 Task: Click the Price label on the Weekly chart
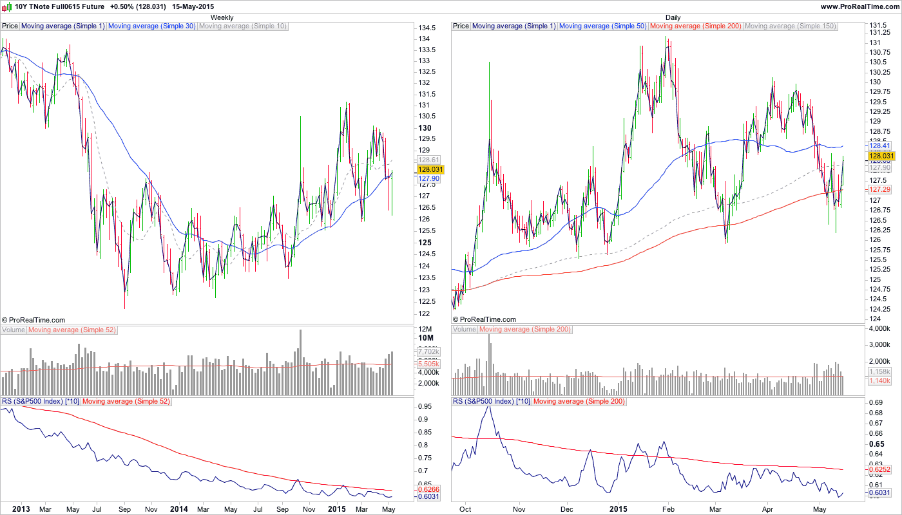coord(10,26)
